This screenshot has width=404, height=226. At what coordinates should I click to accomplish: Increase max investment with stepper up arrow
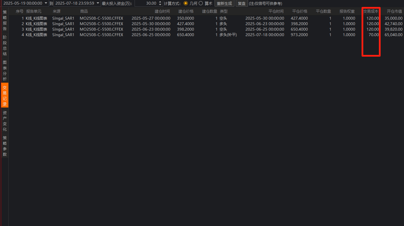pyautogui.click(x=161, y=2)
